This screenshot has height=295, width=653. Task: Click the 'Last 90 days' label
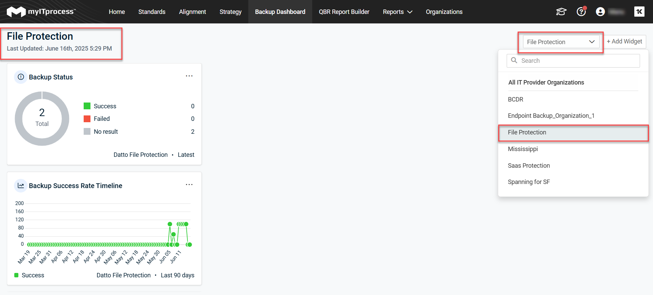click(178, 275)
